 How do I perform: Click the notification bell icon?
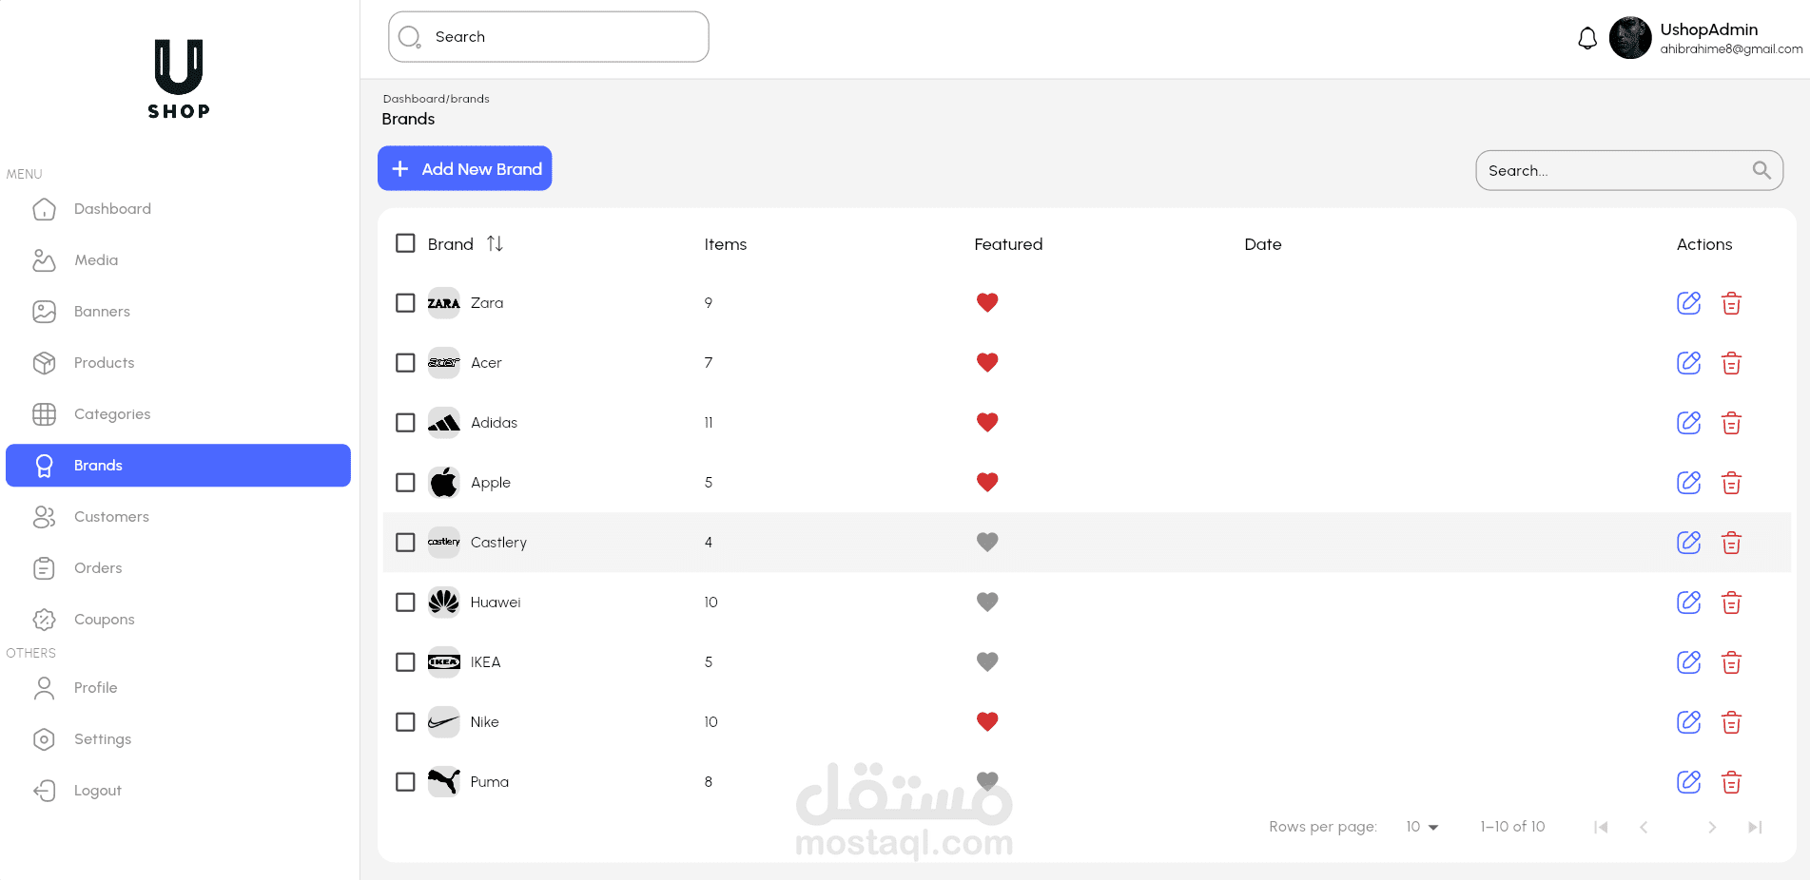tap(1587, 39)
